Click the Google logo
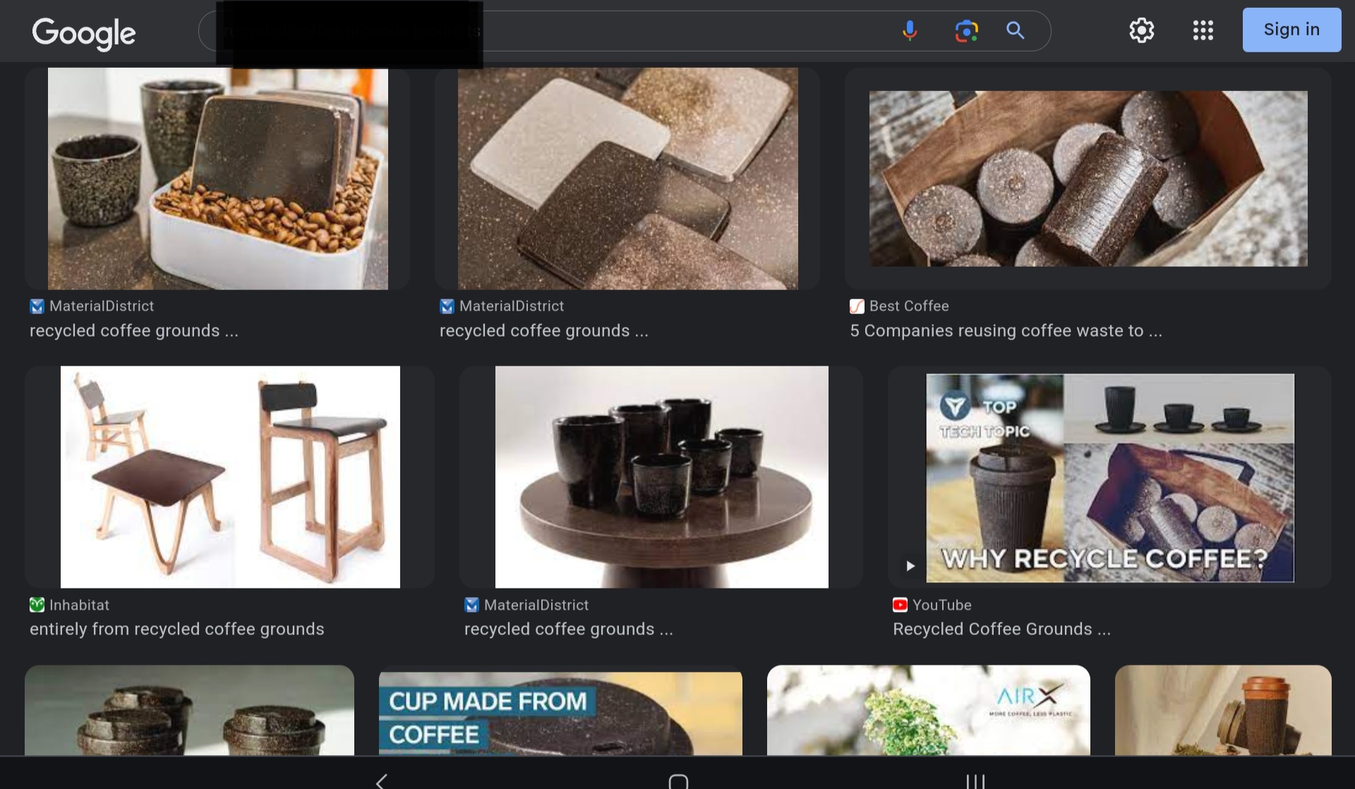1355x789 pixels. pyautogui.click(x=84, y=33)
